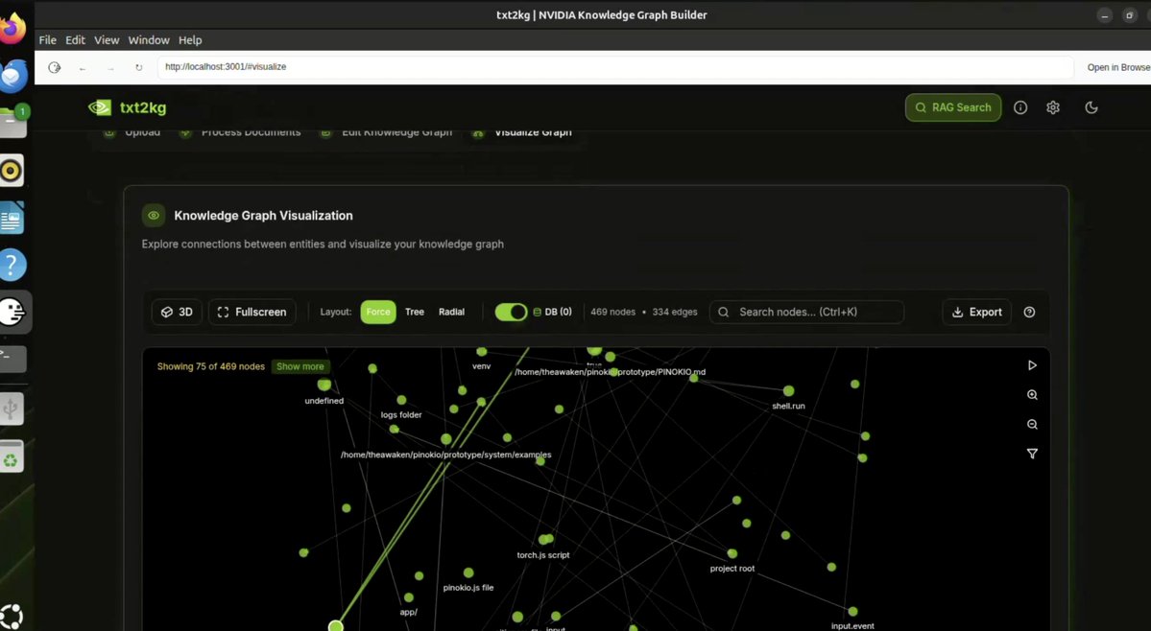Open Terminal from the dock
Screen dimensions: 1151x631
[12, 359]
